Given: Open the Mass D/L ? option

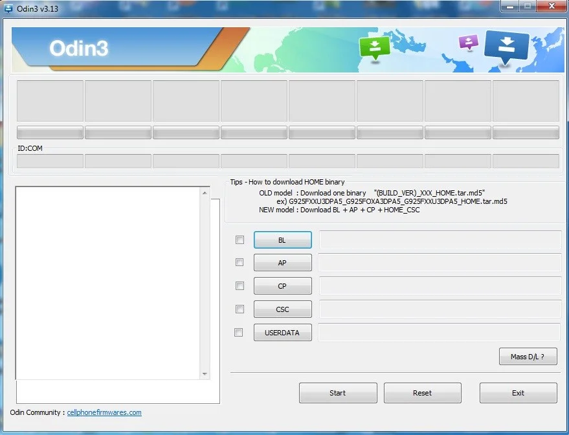Looking at the screenshot, I should (x=528, y=357).
